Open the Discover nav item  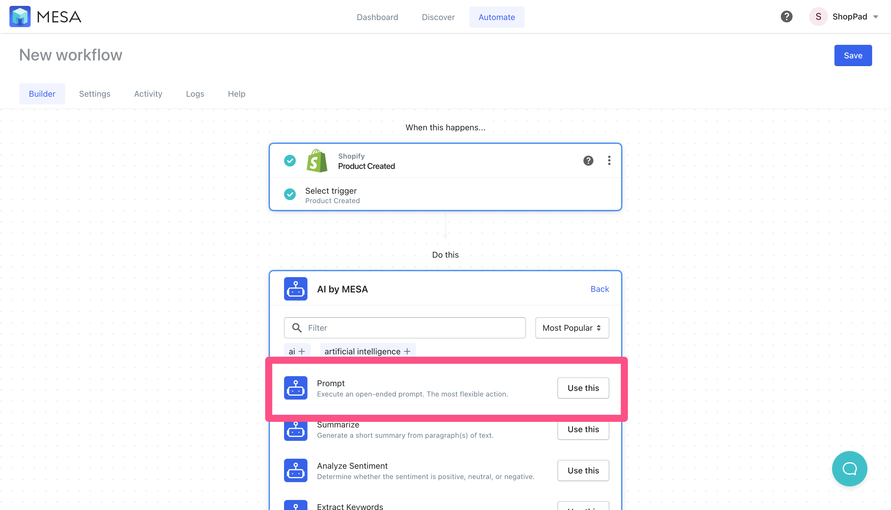[x=438, y=17]
